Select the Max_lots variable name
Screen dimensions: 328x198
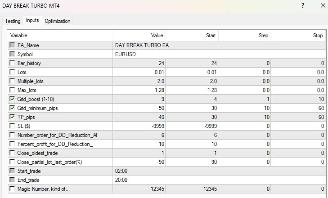[27, 90]
